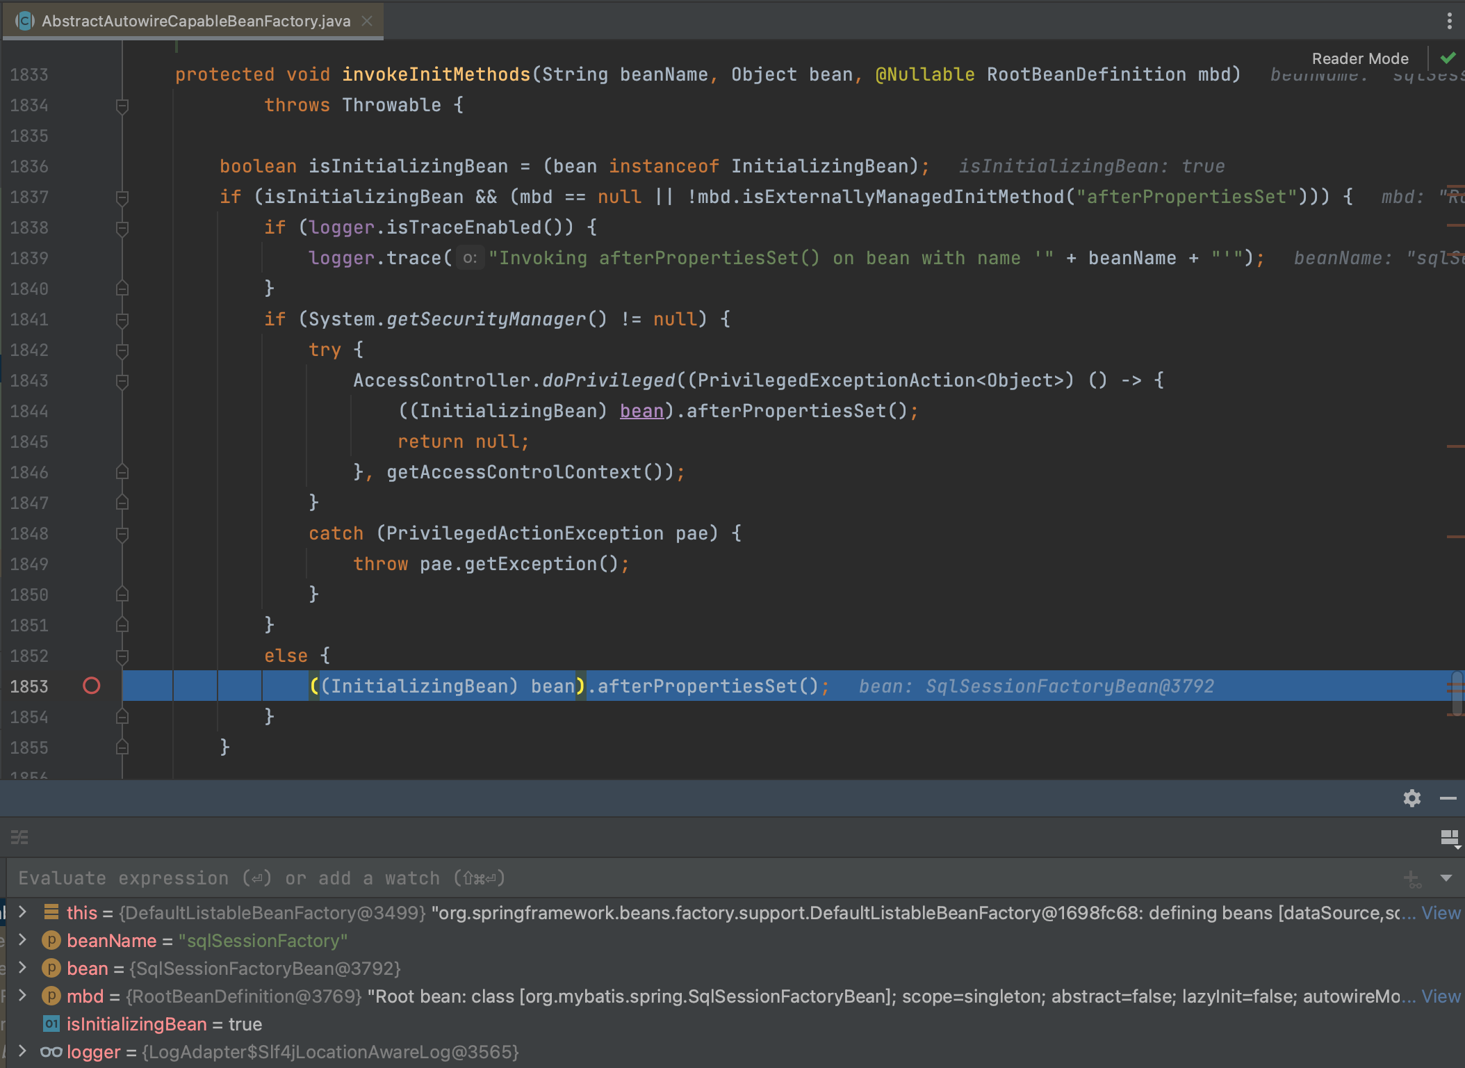This screenshot has width=1465, height=1068.
Task: Click the debugger settings gear icon
Action: 1411,798
